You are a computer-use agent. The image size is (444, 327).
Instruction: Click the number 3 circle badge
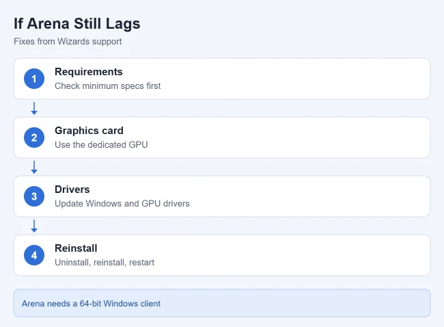click(34, 196)
